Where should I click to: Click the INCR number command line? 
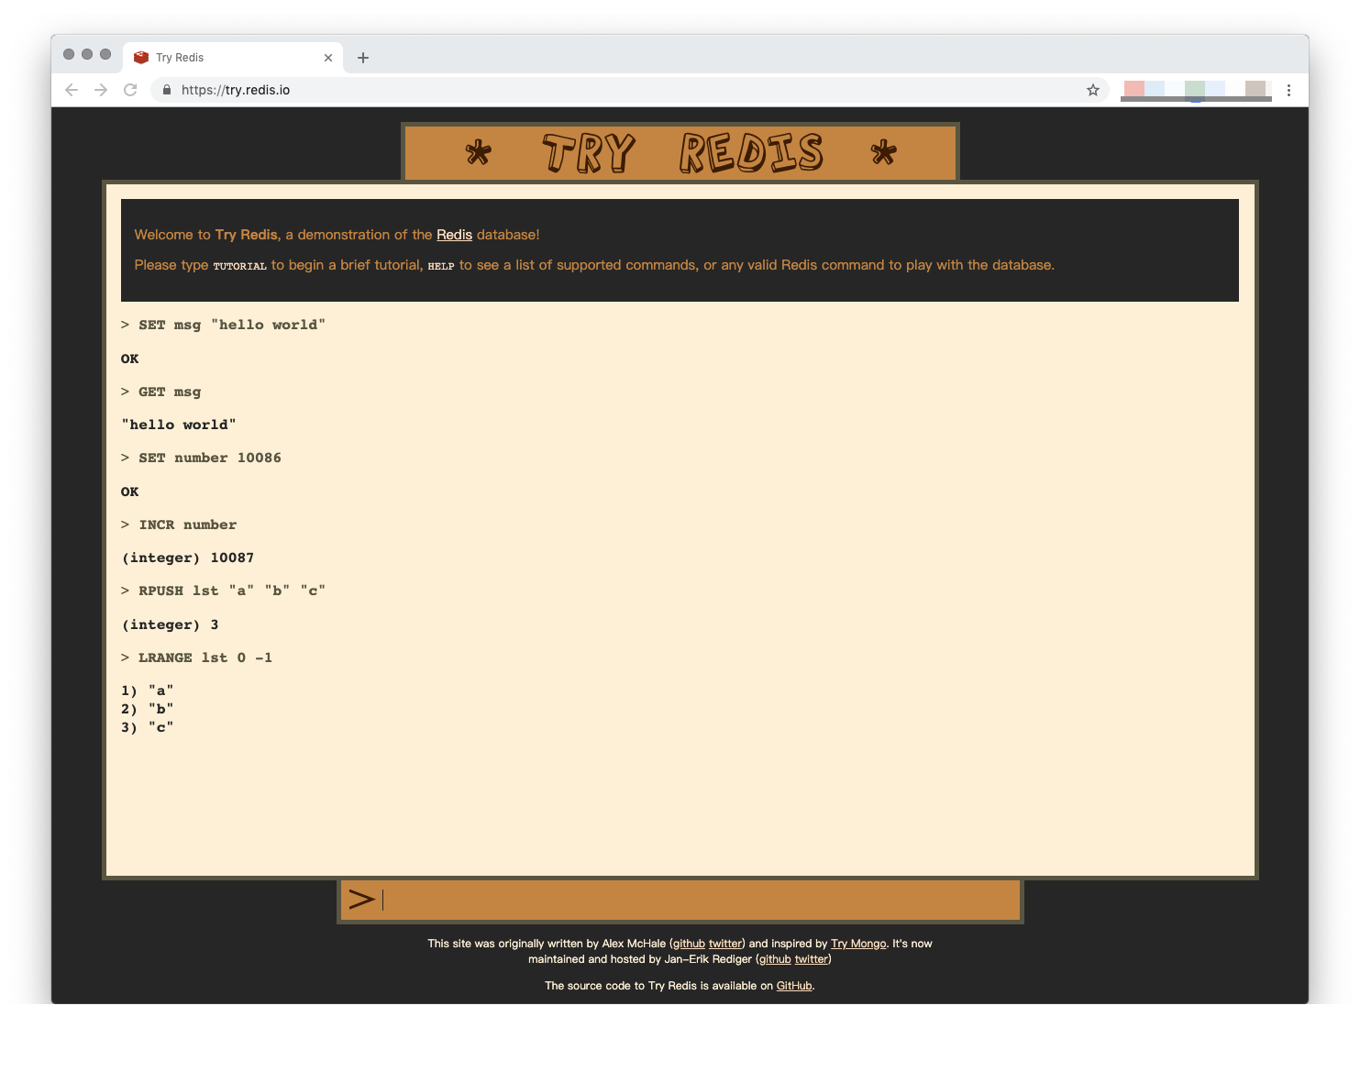[179, 525]
